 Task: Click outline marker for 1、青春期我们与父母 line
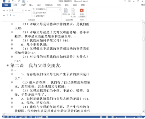(12, 74)
